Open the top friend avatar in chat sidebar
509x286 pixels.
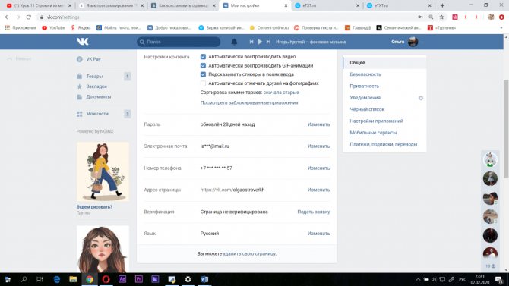tap(490, 160)
